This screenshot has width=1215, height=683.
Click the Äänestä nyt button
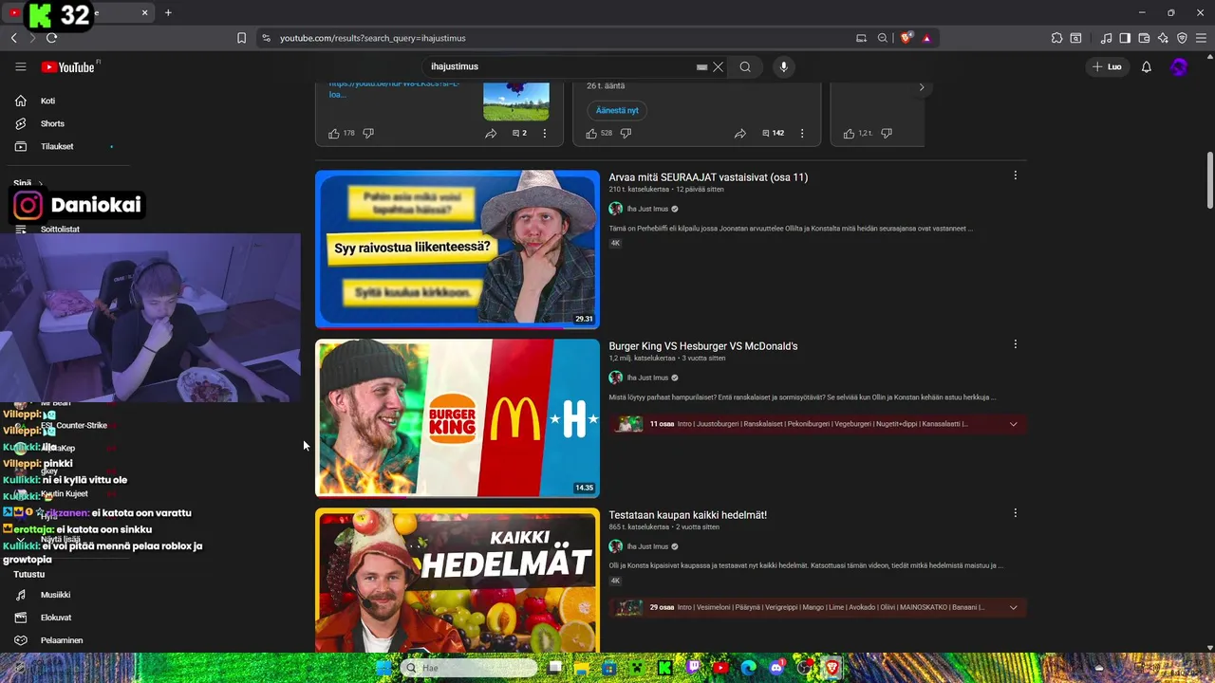(617, 110)
